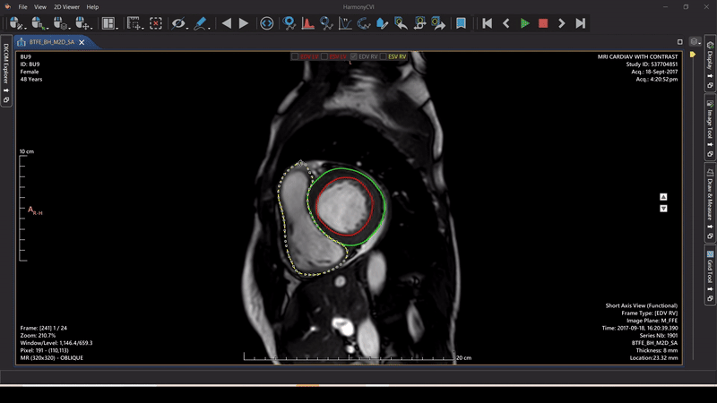Click the blue circle curve tool icon
This screenshot has width=717, height=403.
[x=326, y=23]
